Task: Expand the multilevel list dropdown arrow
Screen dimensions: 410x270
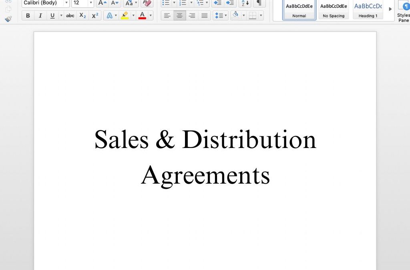Action: (x=207, y=3)
